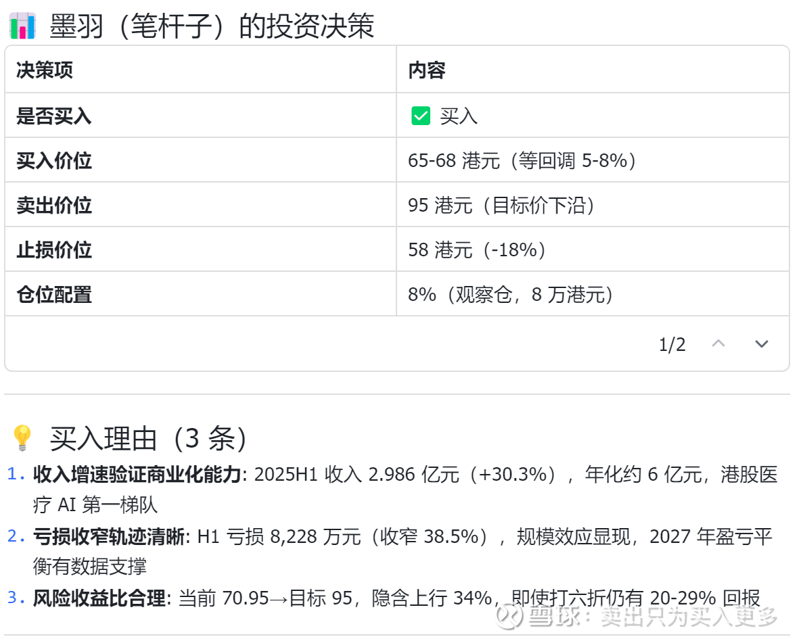Click the 58 港元 (-18%) stop-loss cell
This screenshot has width=801, height=641.
coord(477,250)
